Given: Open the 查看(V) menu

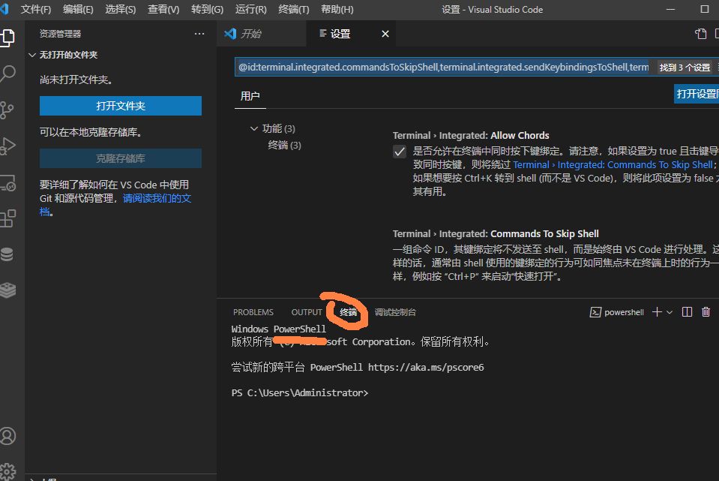Looking at the screenshot, I should point(163,9).
